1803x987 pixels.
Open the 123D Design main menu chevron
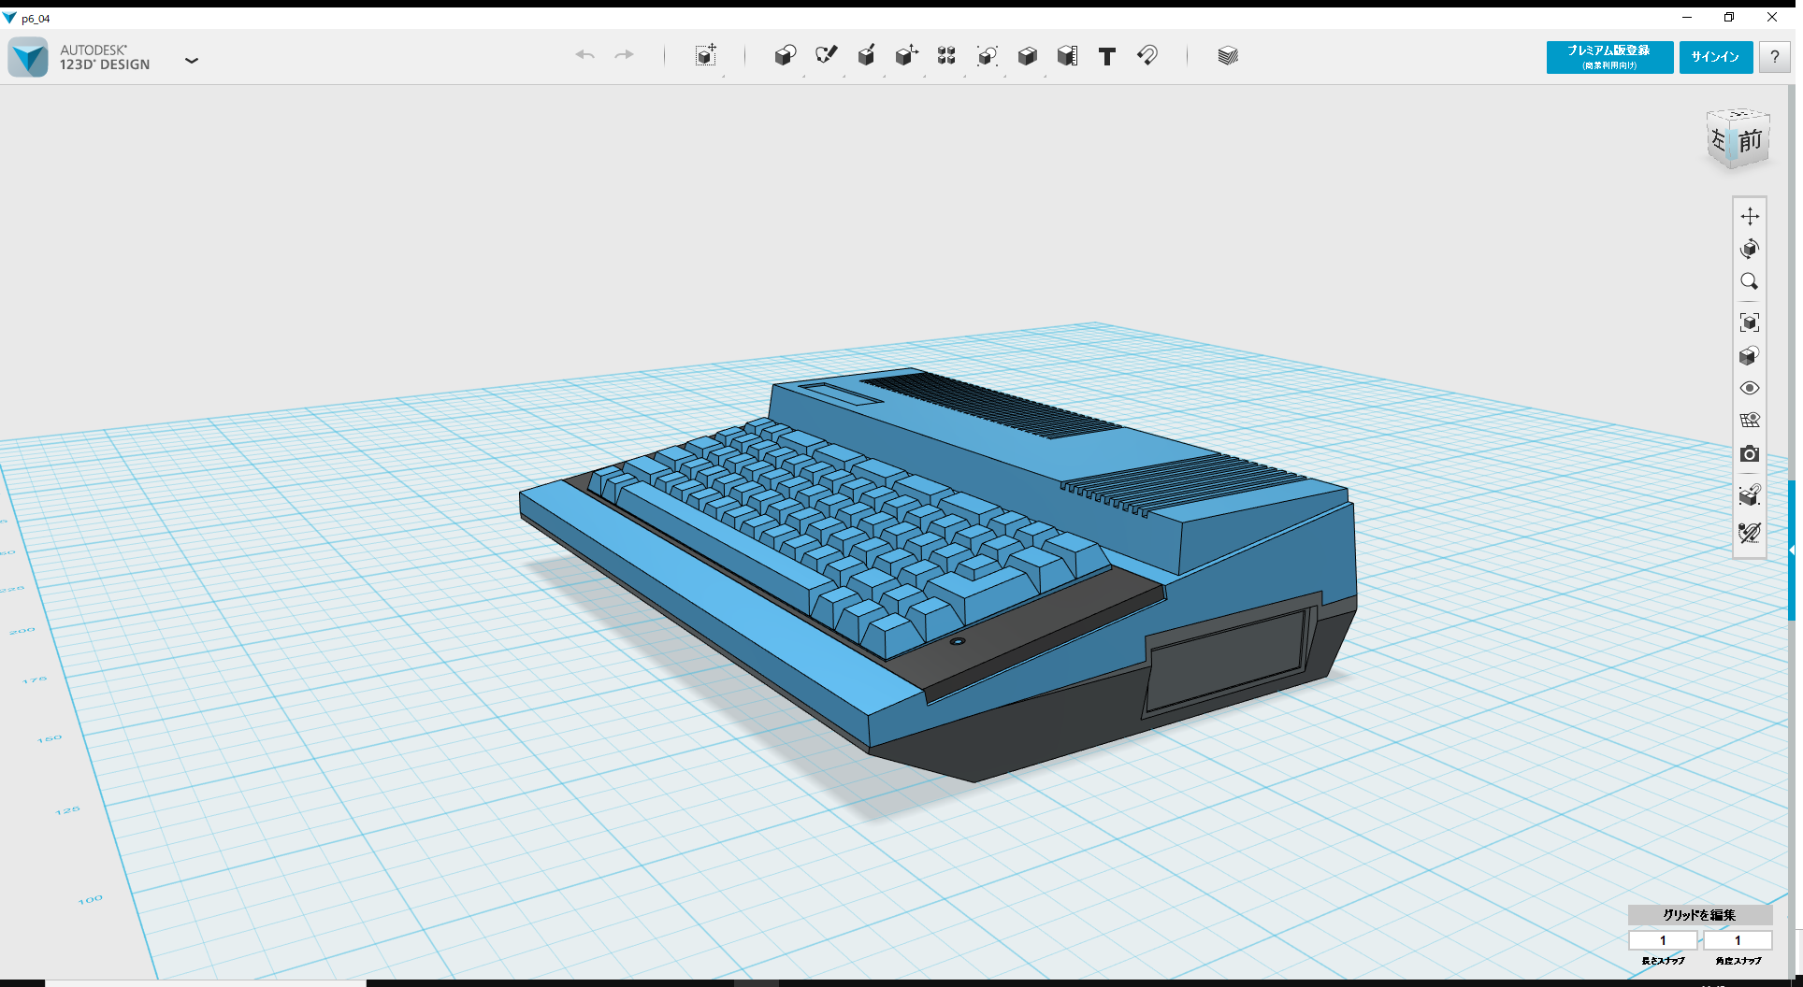(192, 60)
